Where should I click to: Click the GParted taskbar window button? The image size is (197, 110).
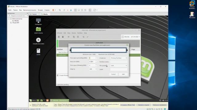point(59,101)
